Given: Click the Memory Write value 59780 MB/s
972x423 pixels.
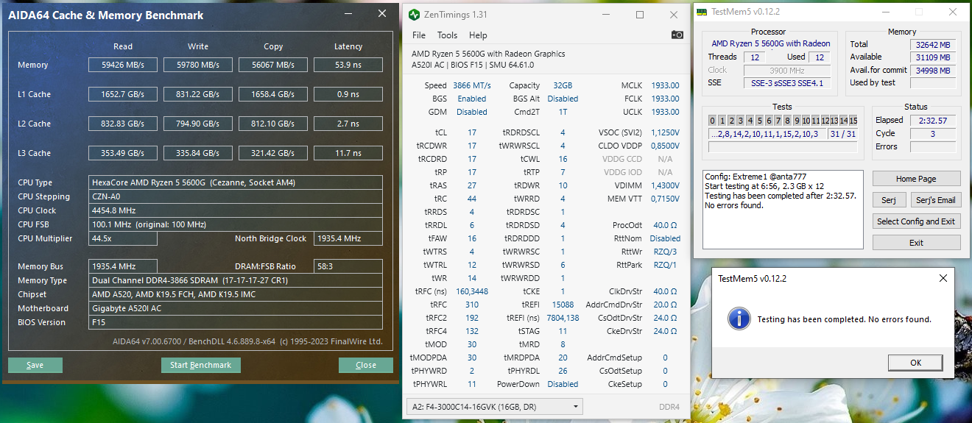Looking at the screenshot, I should tap(197, 65).
